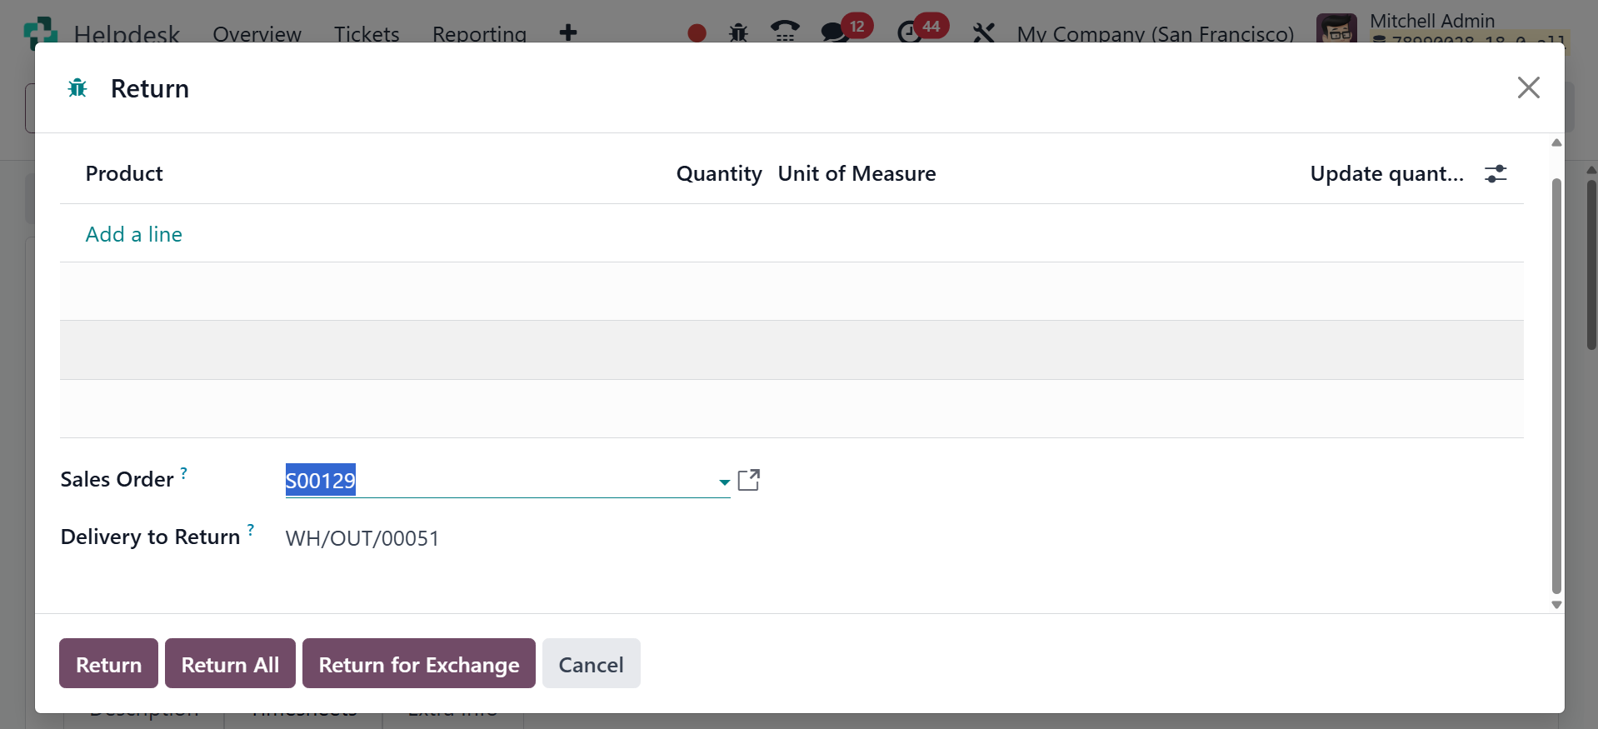This screenshot has width=1598, height=729.
Task: Click the Sales Order field S00129
Action: 500,481
